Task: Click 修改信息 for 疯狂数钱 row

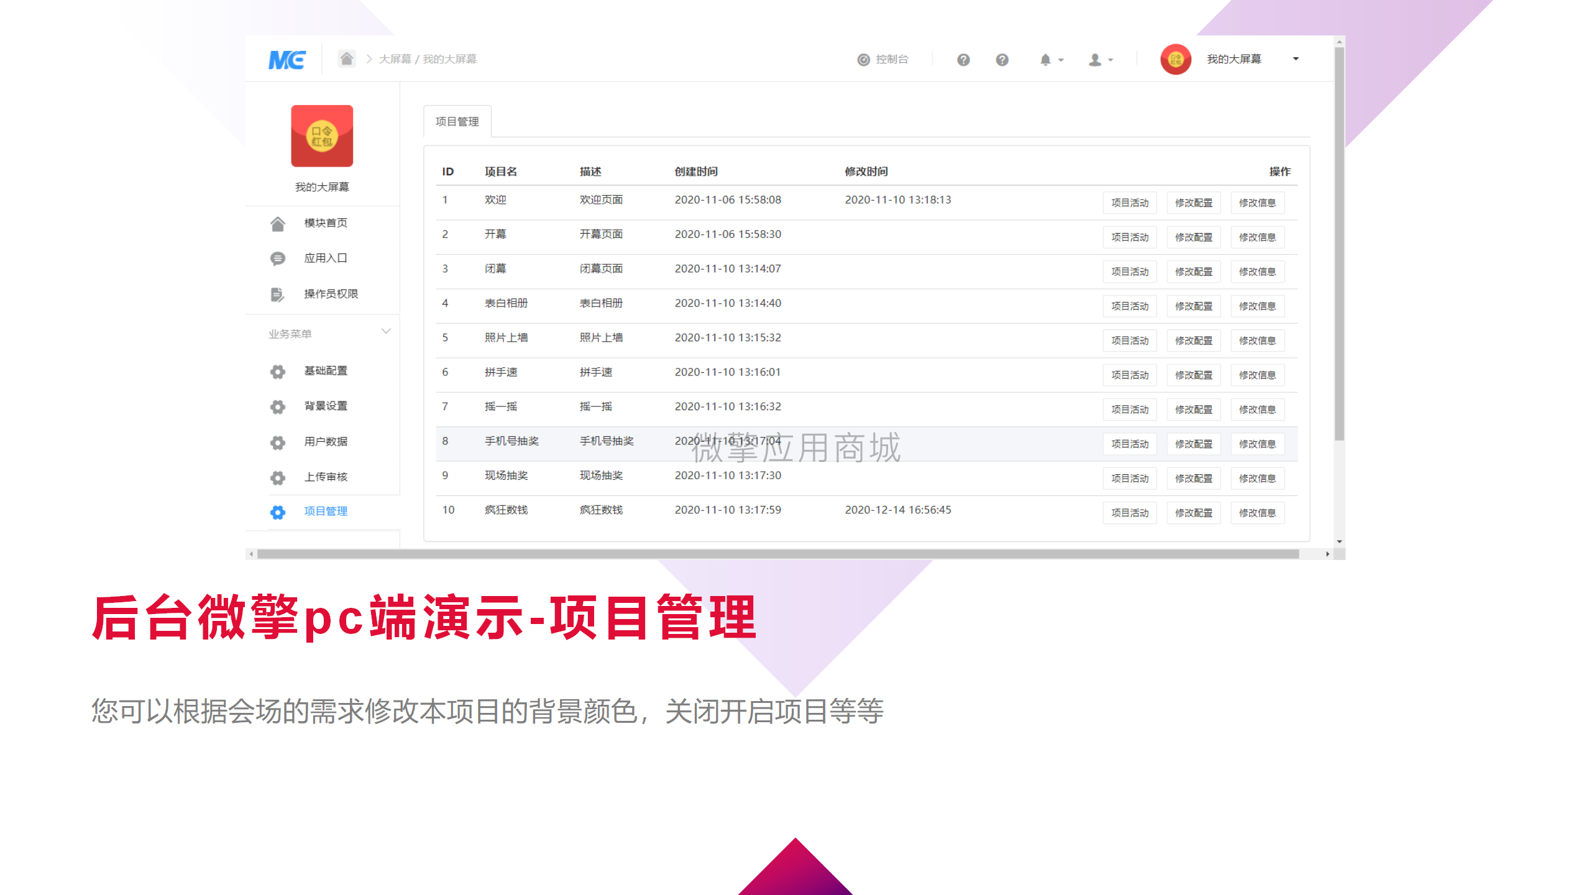Action: (1257, 513)
